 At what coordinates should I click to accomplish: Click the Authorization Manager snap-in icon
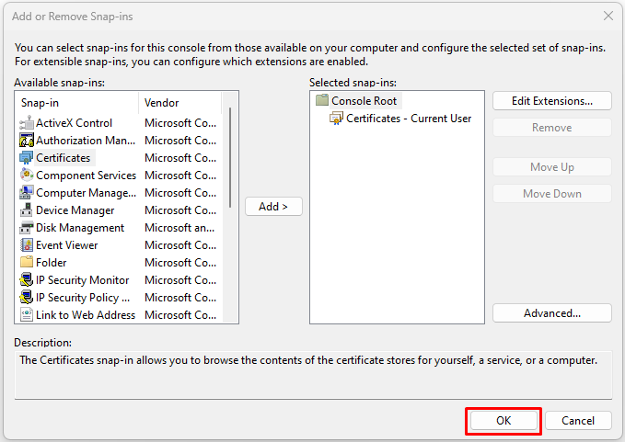coord(27,141)
